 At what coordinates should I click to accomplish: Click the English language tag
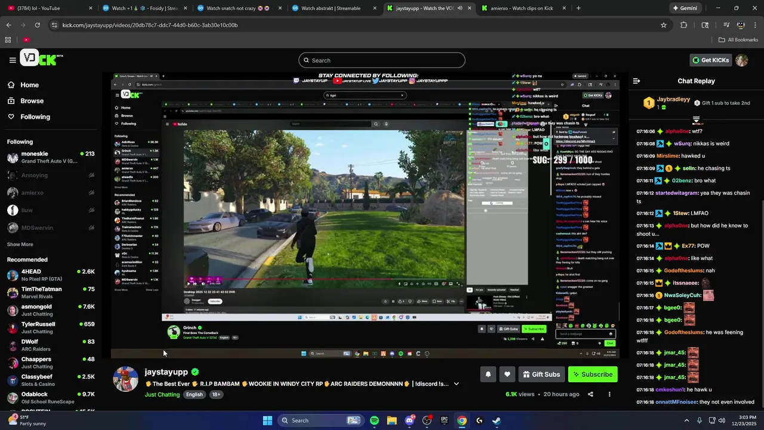pos(194,394)
